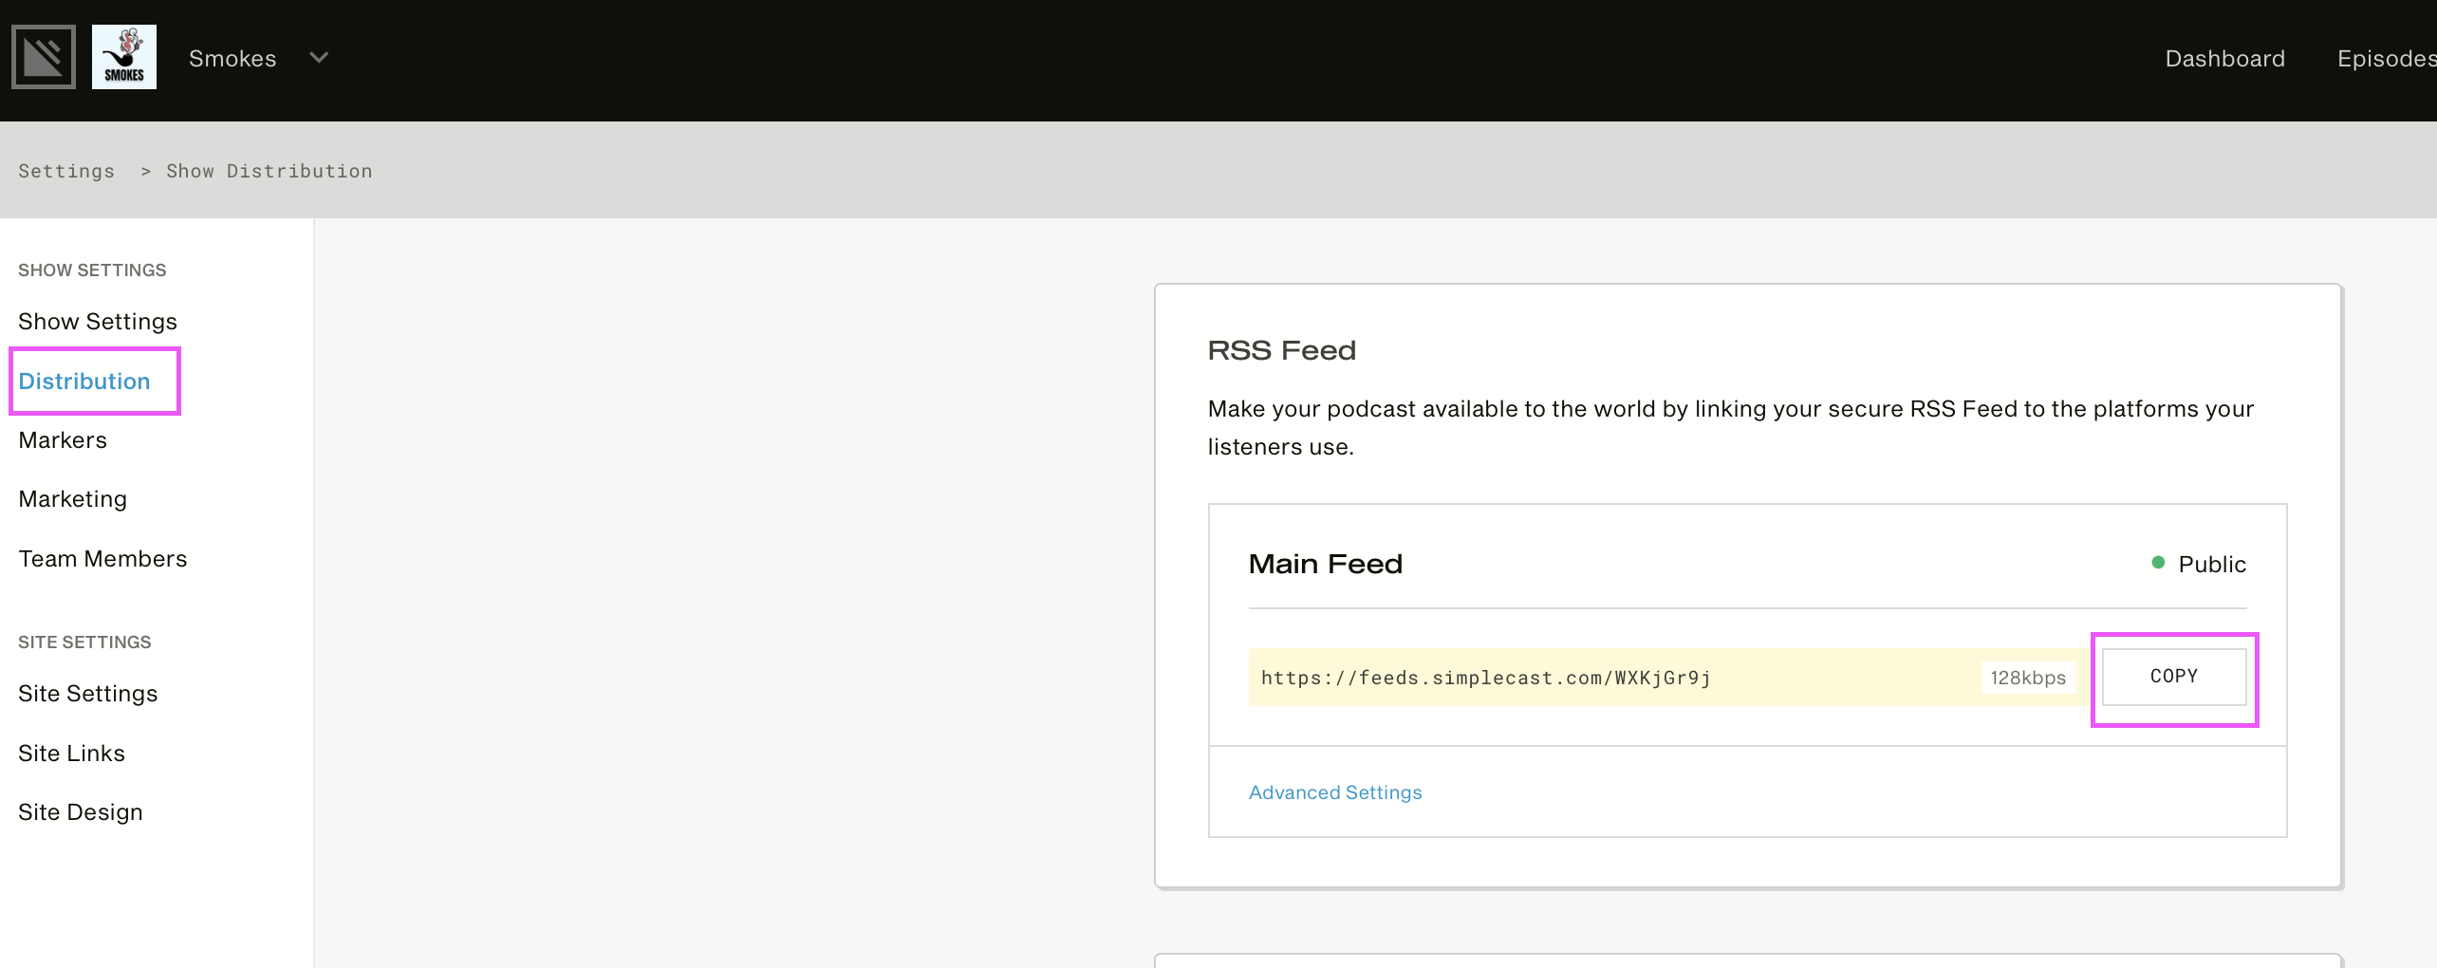Copy the Main Feed RSS URL

coord(2174,677)
